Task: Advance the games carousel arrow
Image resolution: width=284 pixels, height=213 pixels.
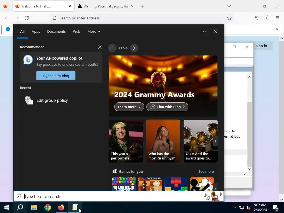Action: [x=215, y=188]
